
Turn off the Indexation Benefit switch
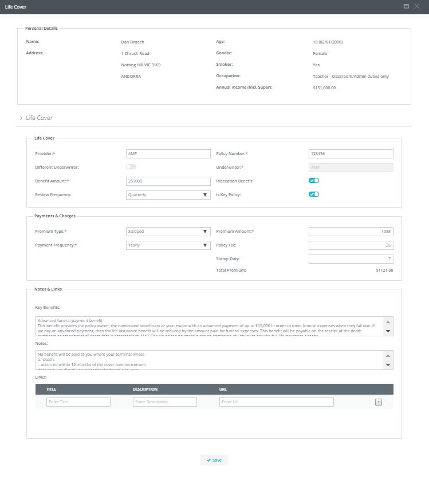click(314, 181)
